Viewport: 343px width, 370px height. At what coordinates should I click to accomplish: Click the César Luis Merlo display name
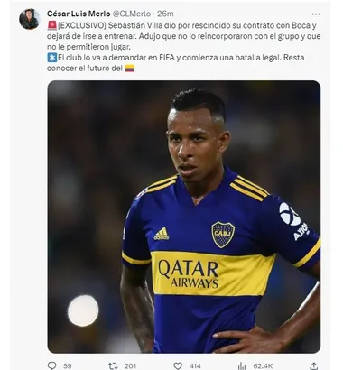point(79,14)
